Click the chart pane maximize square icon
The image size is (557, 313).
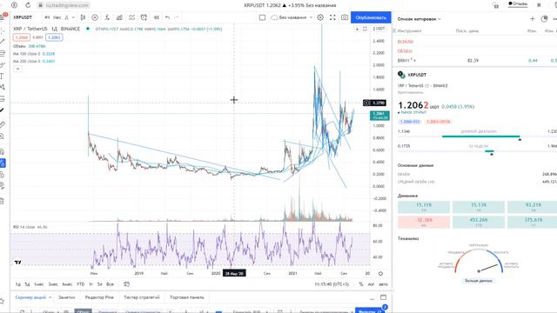coord(365,29)
